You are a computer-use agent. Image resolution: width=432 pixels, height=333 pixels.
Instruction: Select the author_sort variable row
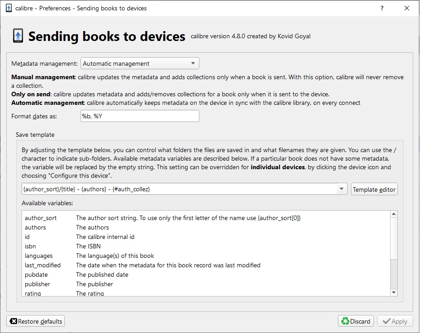tap(41, 218)
